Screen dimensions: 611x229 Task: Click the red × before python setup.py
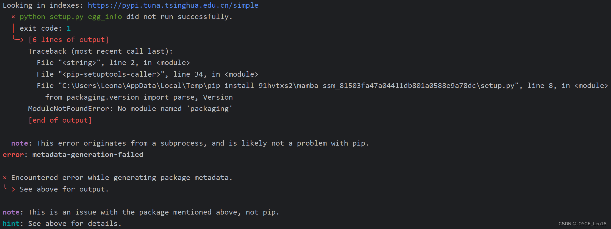[x=13, y=17]
